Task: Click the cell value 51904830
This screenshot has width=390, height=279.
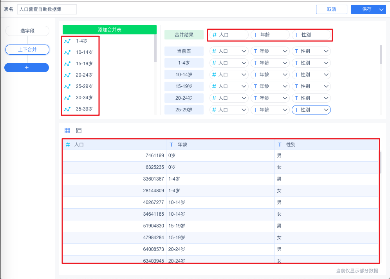Action: (x=153, y=226)
